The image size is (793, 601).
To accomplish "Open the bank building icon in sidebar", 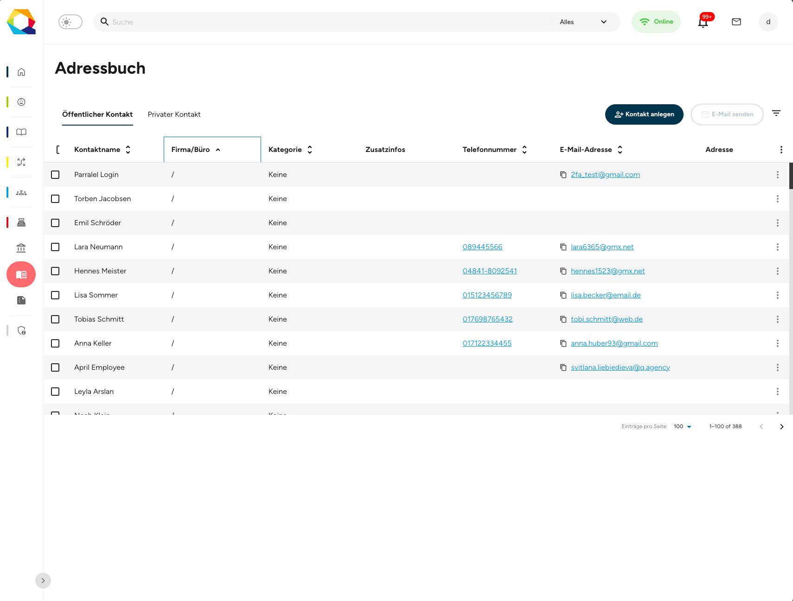I will [21, 248].
